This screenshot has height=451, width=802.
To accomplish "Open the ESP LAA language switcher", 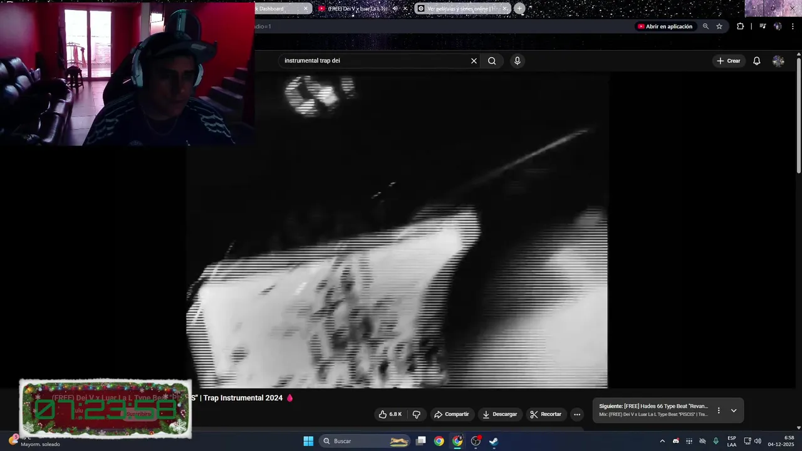I will 732,441.
